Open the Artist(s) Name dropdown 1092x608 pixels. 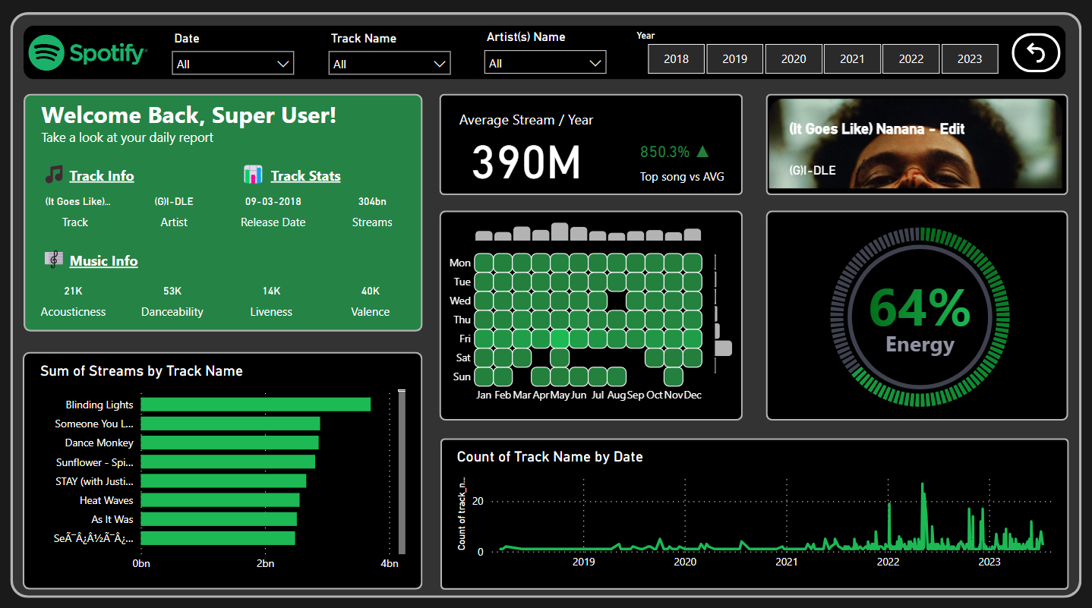pos(545,63)
